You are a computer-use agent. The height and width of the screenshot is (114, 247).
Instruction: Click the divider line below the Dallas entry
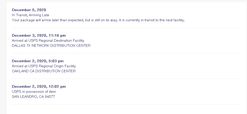point(126,53)
